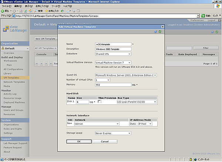Click the Go (移動) button next to address bar
The height and width of the screenshot is (162, 222).
pyautogui.click(x=205, y=16)
